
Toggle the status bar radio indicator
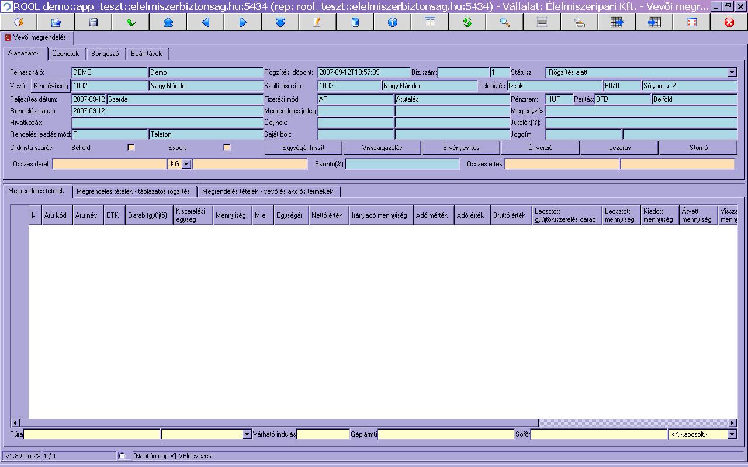(x=122, y=456)
